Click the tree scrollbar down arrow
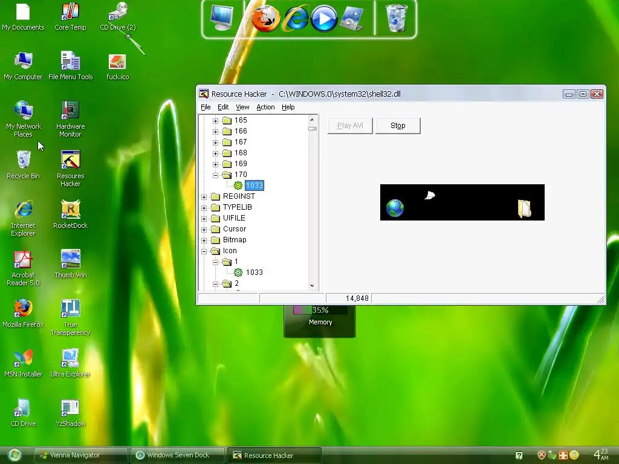This screenshot has height=464, width=619. tap(313, 286)
